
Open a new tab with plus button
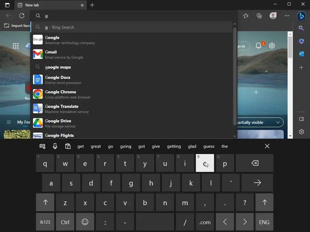tap(92, 5)
